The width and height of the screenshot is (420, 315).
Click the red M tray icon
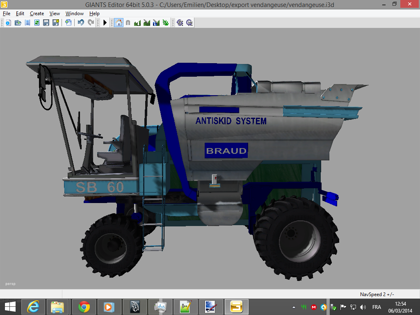[x=314, y=307]
